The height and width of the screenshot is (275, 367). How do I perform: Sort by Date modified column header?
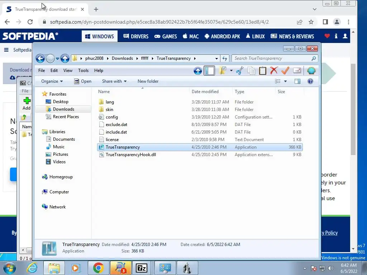coord(211,92)
